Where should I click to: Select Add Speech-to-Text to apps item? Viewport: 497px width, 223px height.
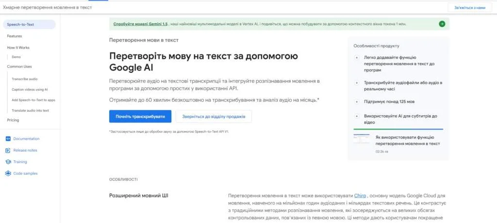[33, 100]
